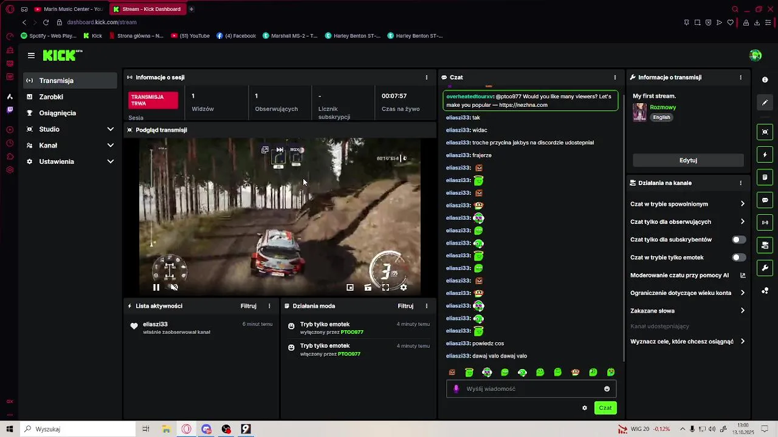The height and width of the screenshot is (437, 778).
Task: Open Wyznacz cele, które chcesz osiągnąć
Action: 687,342
